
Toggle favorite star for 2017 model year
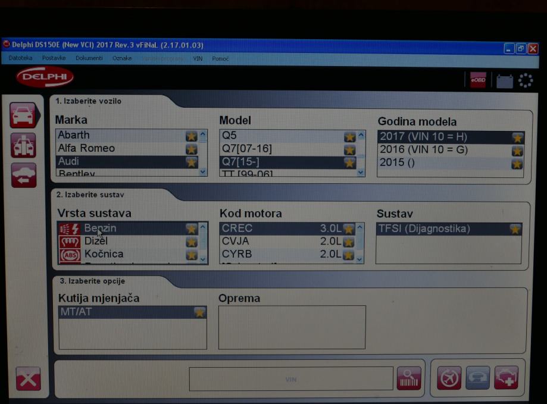[x=517, y=137]
